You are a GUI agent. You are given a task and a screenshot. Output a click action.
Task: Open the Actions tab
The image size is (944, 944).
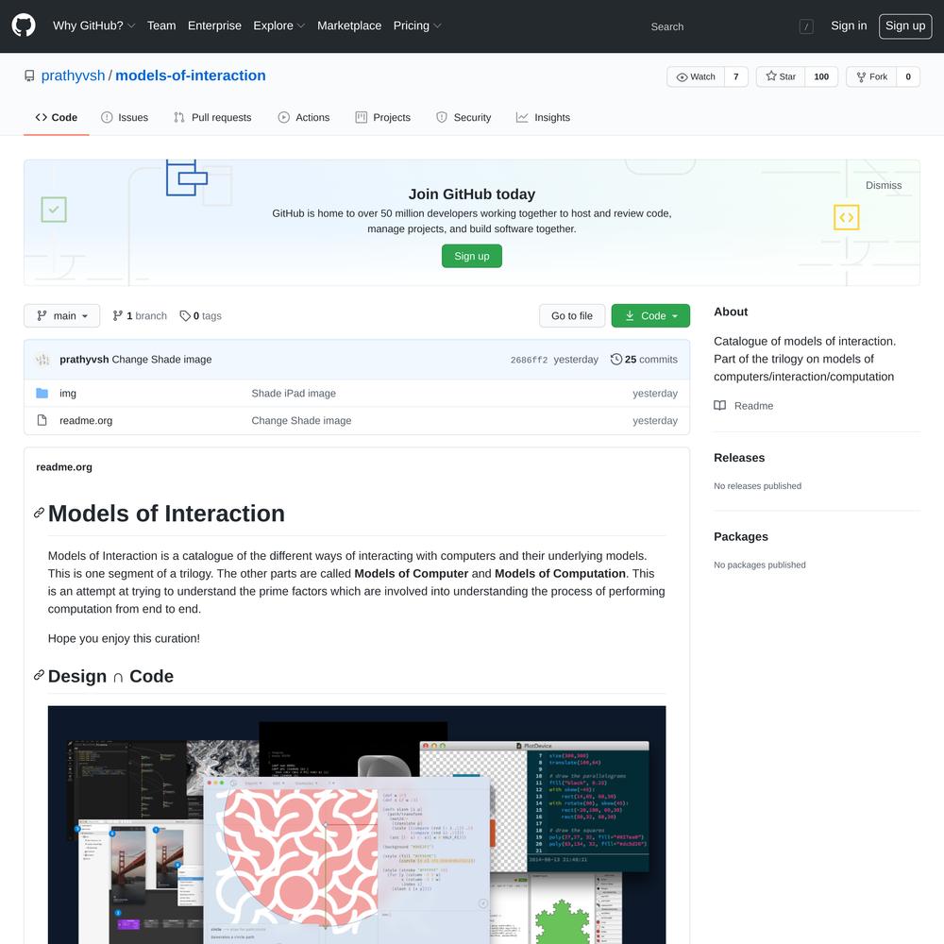coord(304,117)
